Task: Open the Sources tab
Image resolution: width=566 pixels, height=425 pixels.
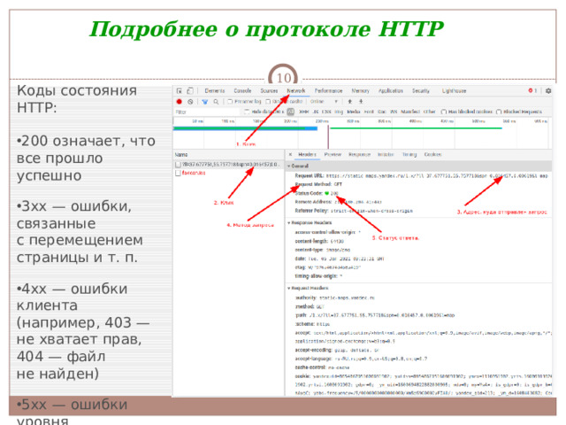Action: tap(269, 90)
